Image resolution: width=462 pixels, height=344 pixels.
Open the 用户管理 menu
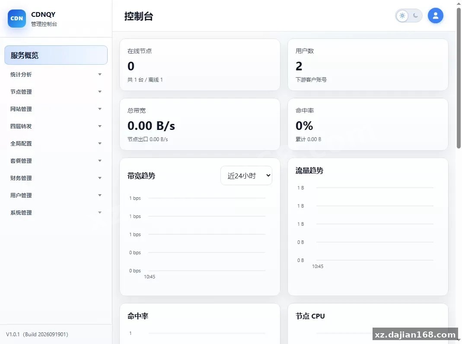tap(56, 196)
